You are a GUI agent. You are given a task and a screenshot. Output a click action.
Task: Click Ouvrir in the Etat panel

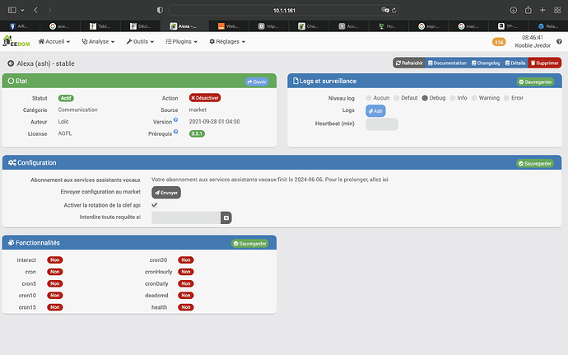[257, 82]
